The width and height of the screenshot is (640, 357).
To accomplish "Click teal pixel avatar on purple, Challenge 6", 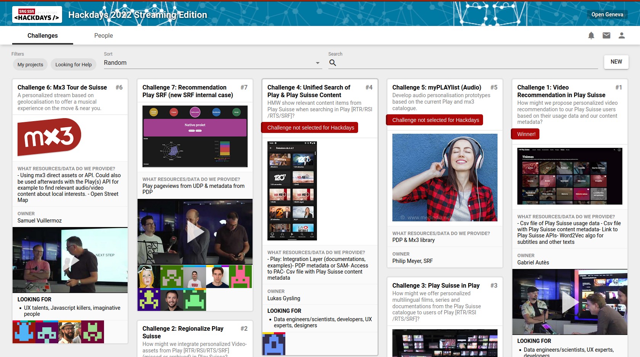I will [x=47, y=332].
